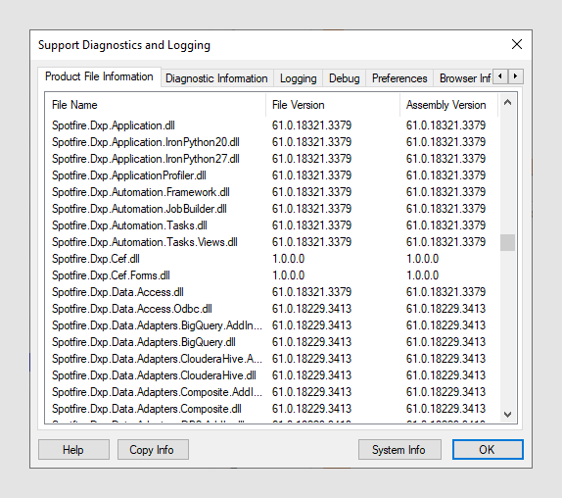562x498 pixels.
Task: Click file version of Spotfire.Dxp.Data.Access.dll
Action: [311, 292]
